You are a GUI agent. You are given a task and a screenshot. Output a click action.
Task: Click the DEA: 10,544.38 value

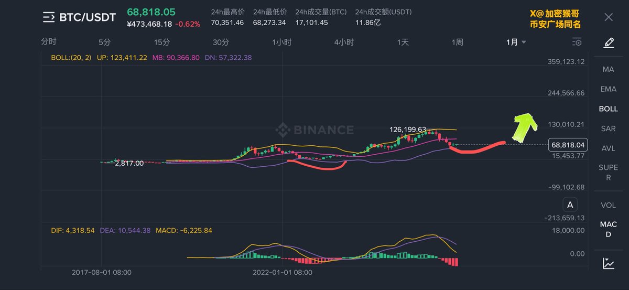click(125, 230)
